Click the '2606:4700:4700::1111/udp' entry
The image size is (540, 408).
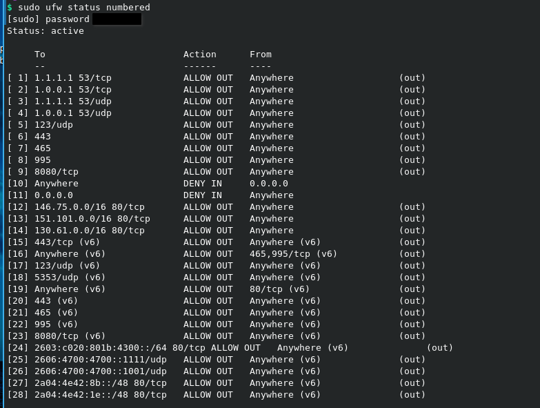point(101,359)
